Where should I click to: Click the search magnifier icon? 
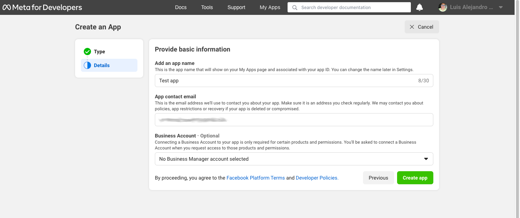click(295, 7)
